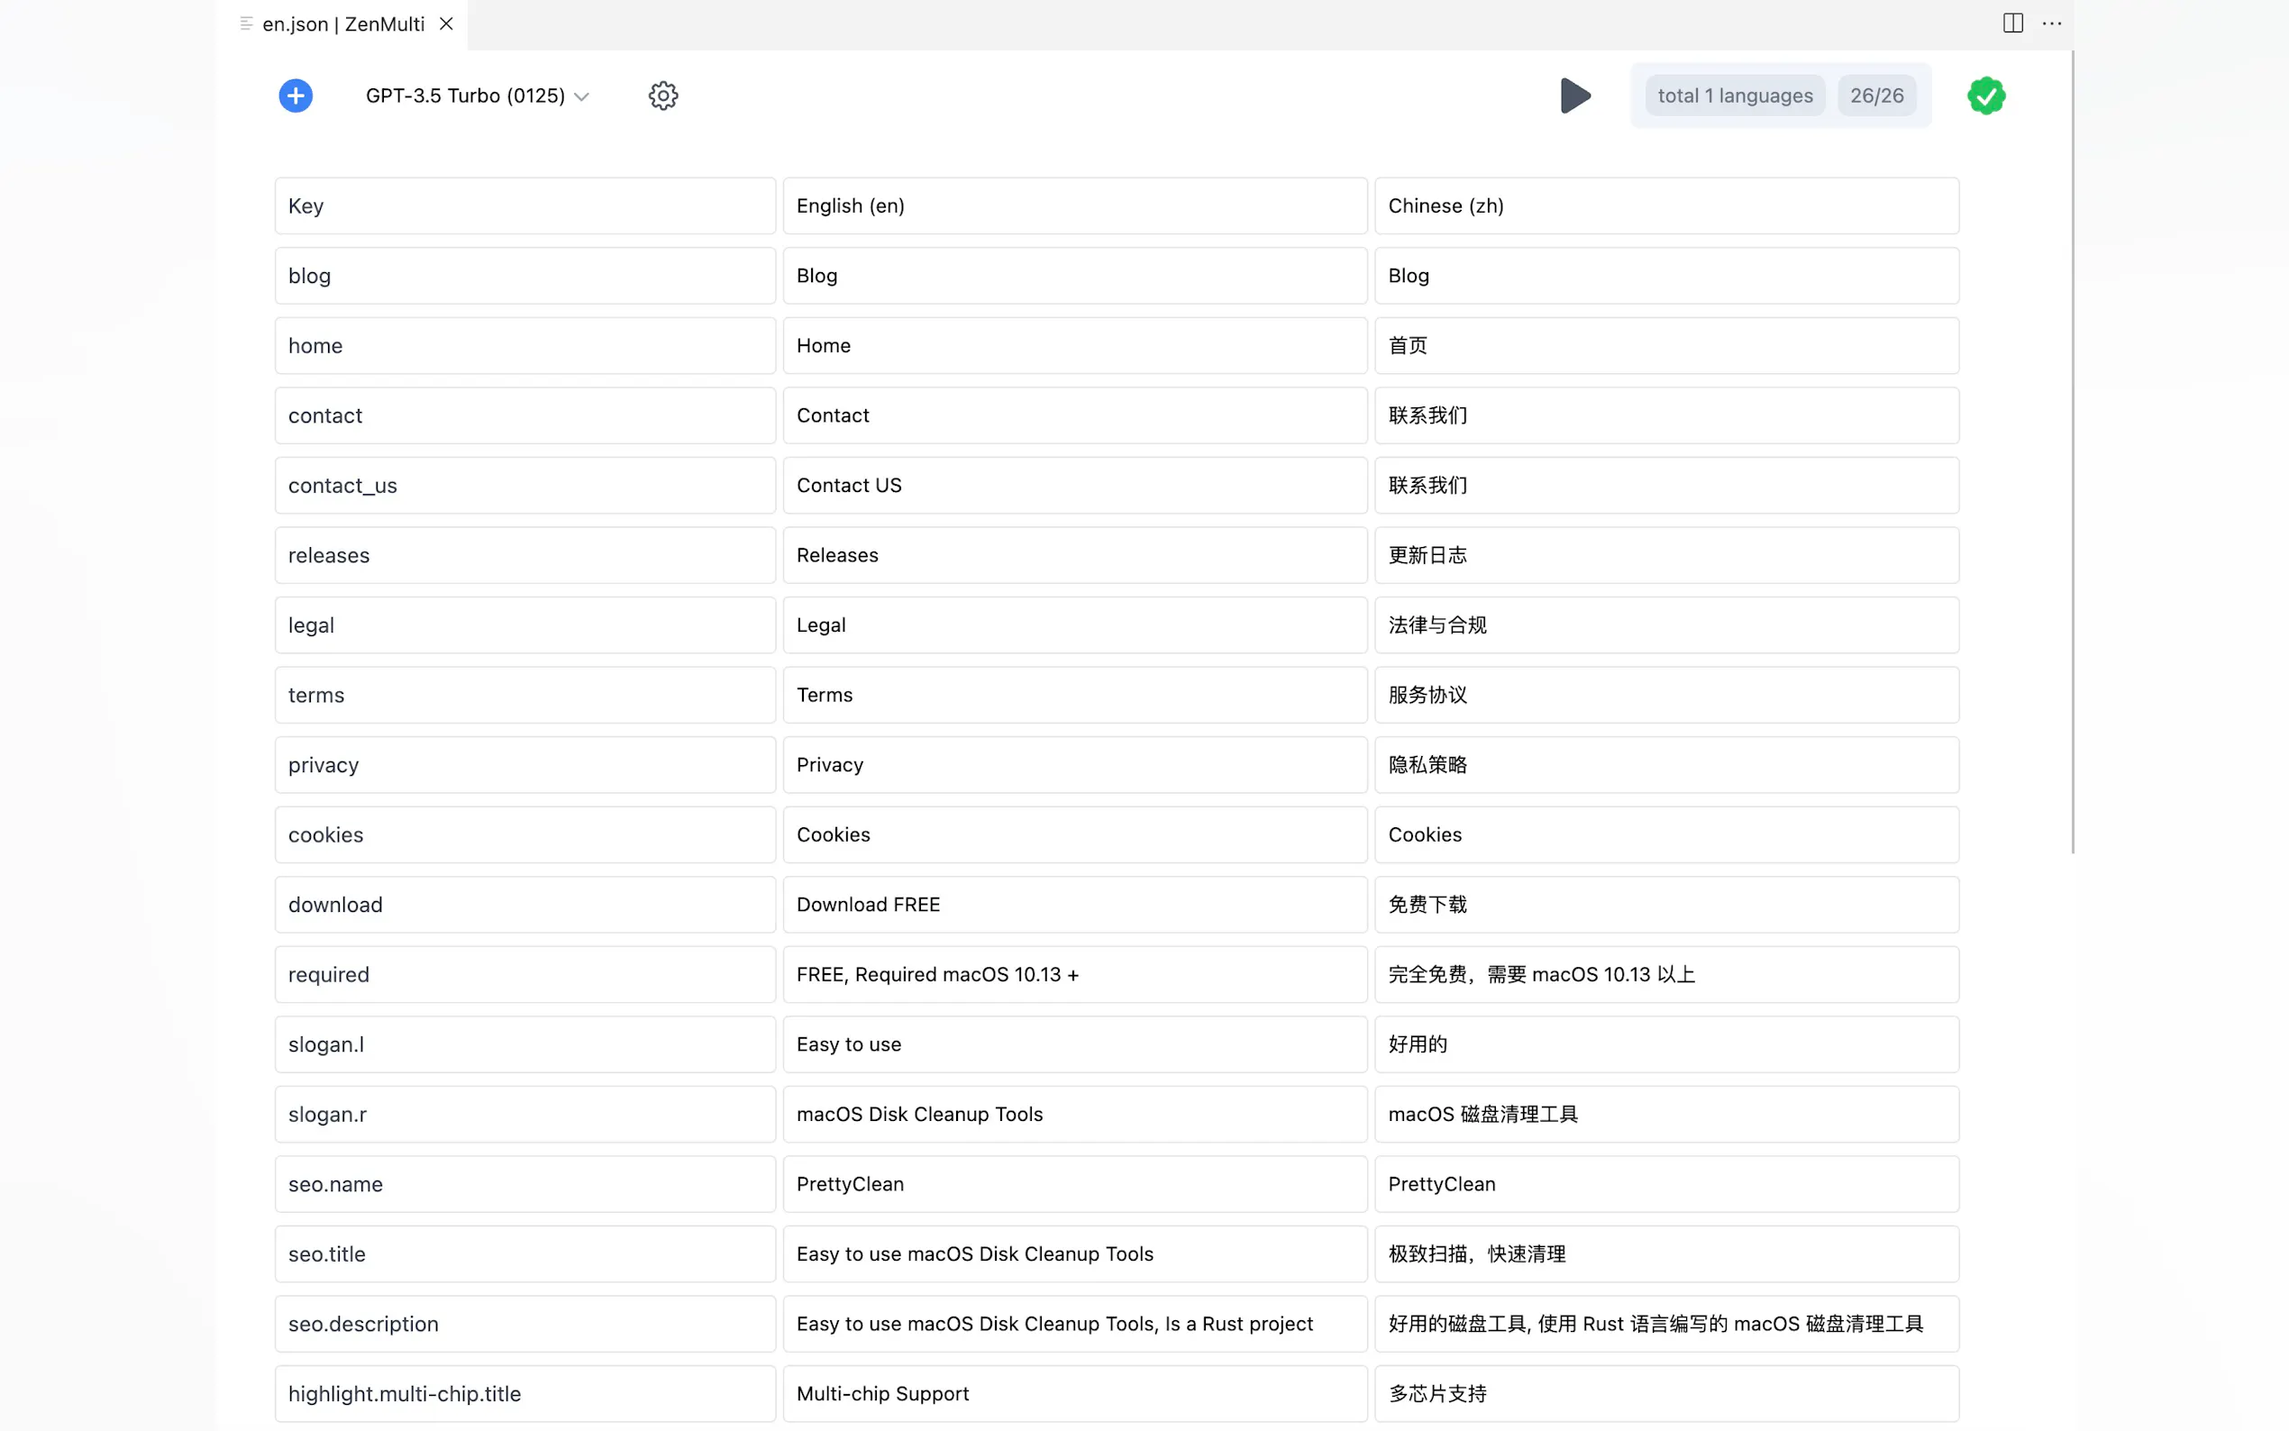The image size is (2289, 1431).
Task: Click the total 1 languages badge
Action: [1735, 96]
